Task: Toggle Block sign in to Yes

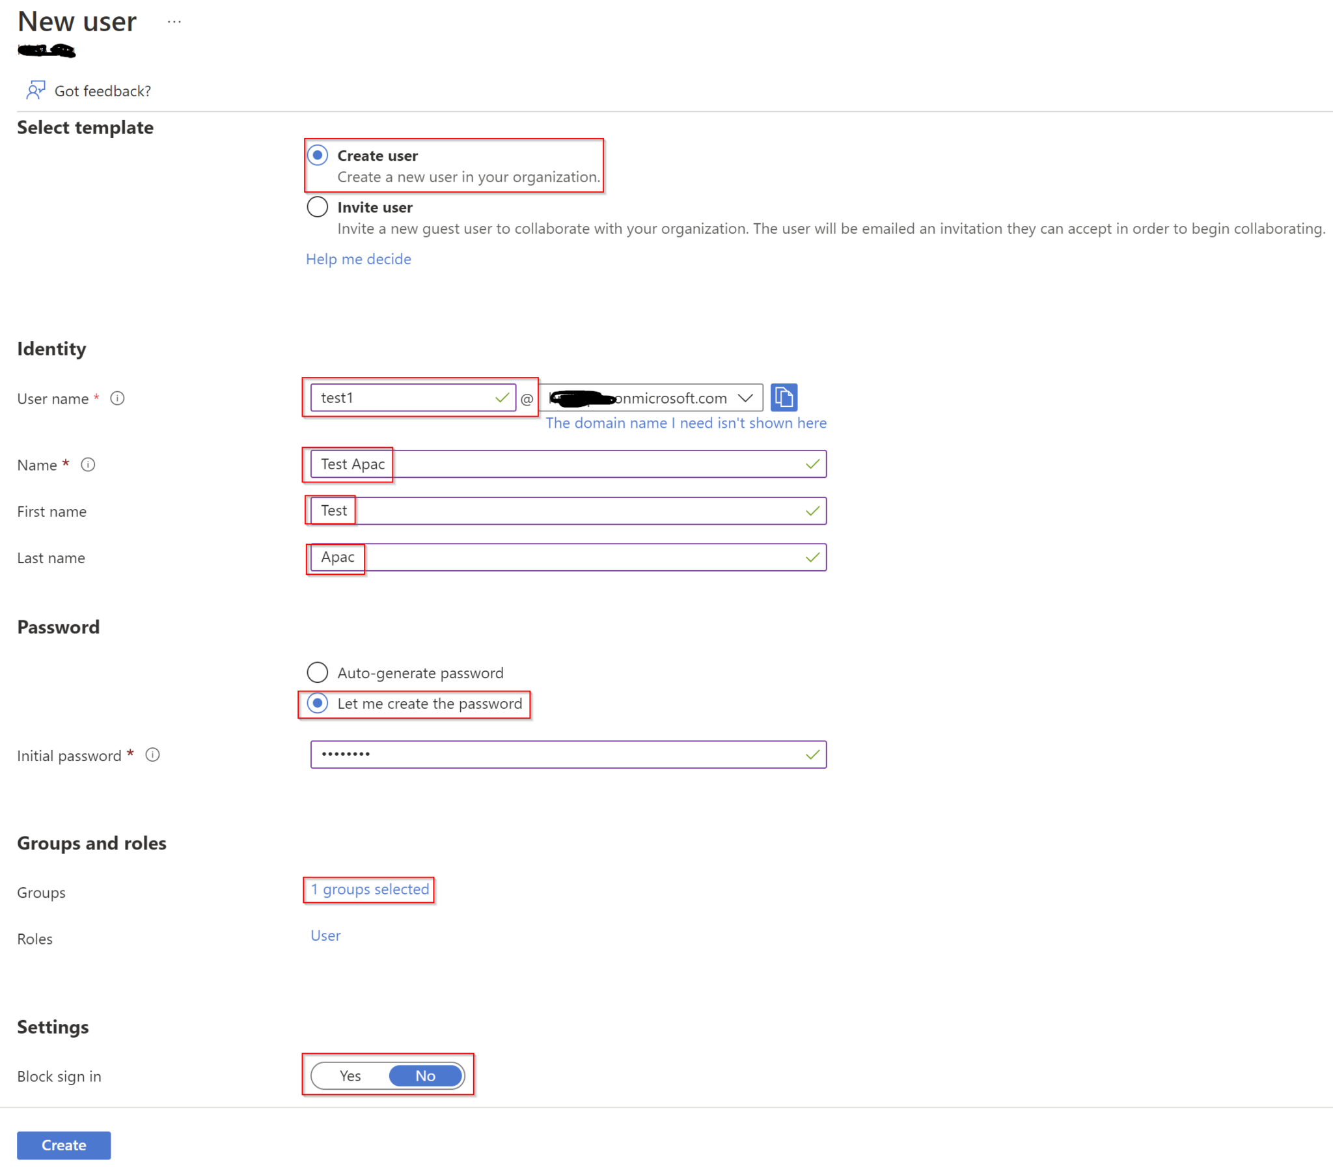Action: click(x=350, y=1076)
